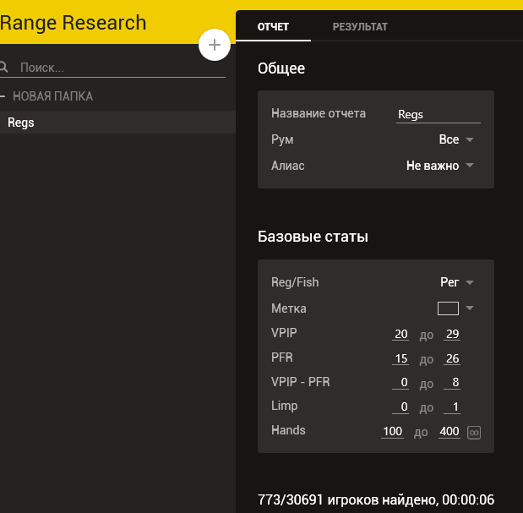Image resolution: width=523 pixels, height=513 pixels.
Task: Switch to the РЕЗУЛЬТАТ tab
Action: click(360, 27)
